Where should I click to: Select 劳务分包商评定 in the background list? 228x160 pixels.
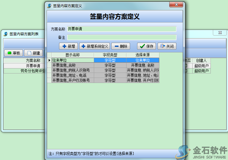point(25,71)
